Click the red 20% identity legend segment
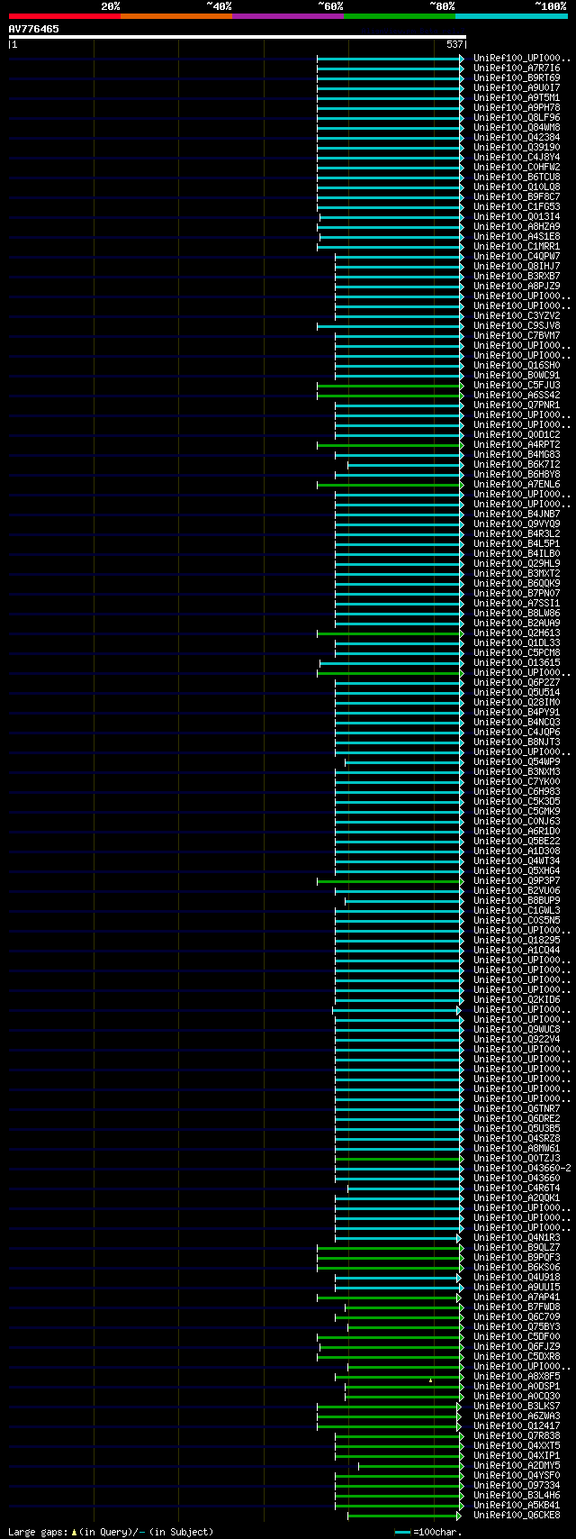Image resolution: width=576 pixels, height=1539 pixels. 65,16
